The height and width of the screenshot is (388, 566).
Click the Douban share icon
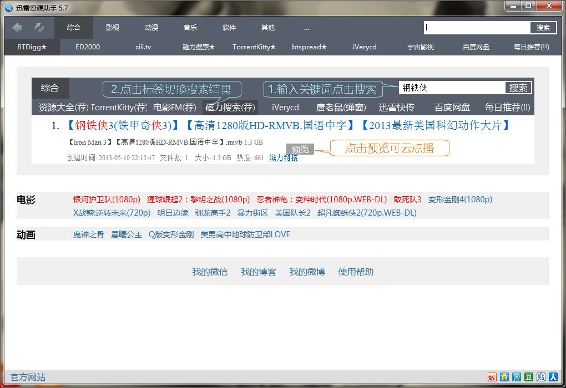[529, 377]
